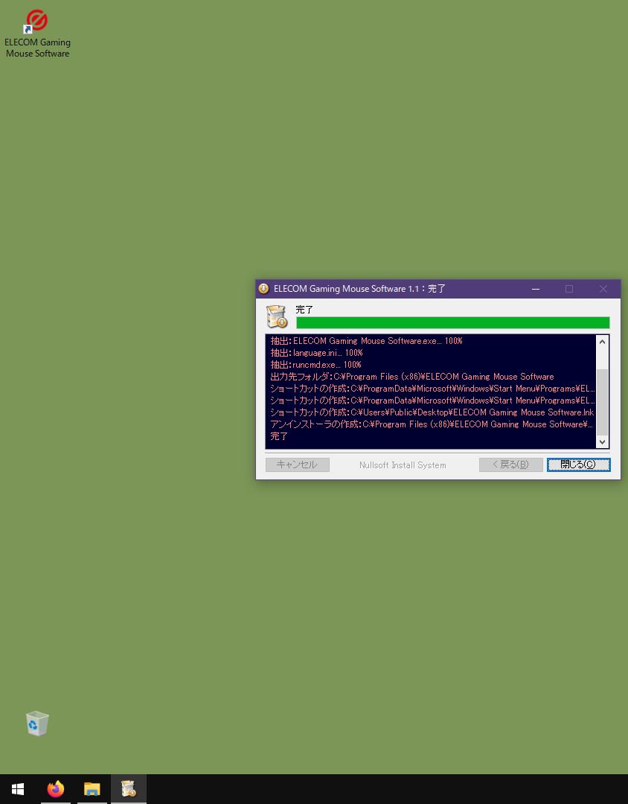Click the green installation progress bar
628x804 pixels.
pos(452,322)
